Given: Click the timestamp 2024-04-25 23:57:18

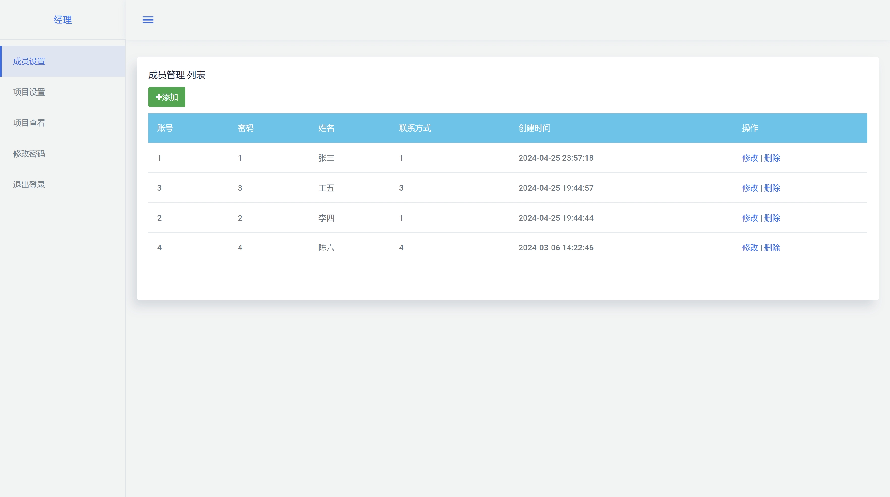Looking at the screenshot, I should coord(556,158).
